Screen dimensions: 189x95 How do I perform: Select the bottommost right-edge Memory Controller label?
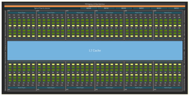pos(184,85)
